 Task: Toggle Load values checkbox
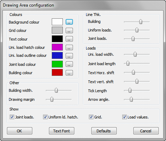124,117
